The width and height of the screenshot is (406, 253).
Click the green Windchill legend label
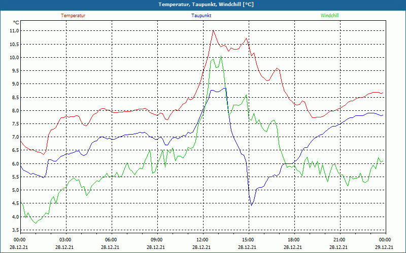pos(329,16)
